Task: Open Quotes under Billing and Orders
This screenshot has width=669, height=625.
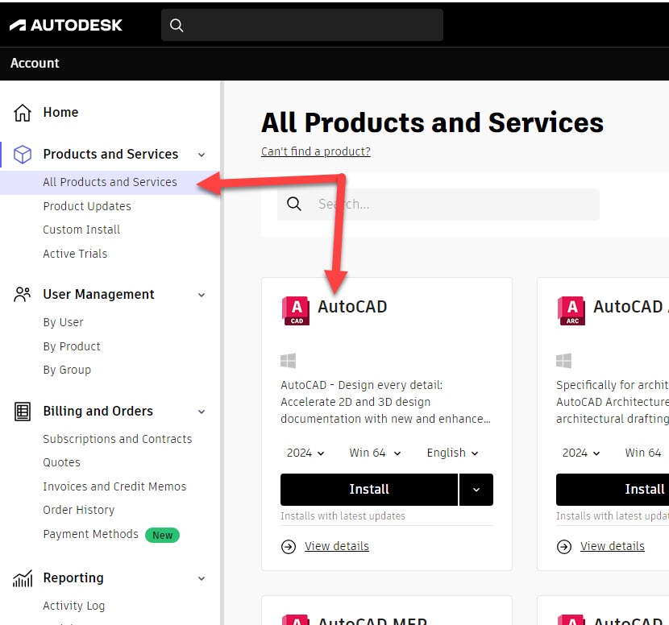Action: [x=61, y=462]
